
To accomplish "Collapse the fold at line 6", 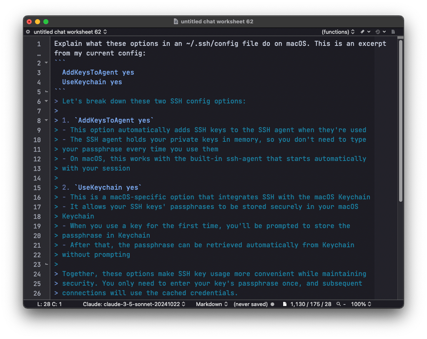I will (x=46, y=101).
